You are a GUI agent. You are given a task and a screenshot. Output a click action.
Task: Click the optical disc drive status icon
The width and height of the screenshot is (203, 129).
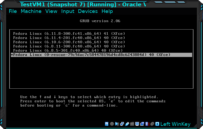(112, 124)
